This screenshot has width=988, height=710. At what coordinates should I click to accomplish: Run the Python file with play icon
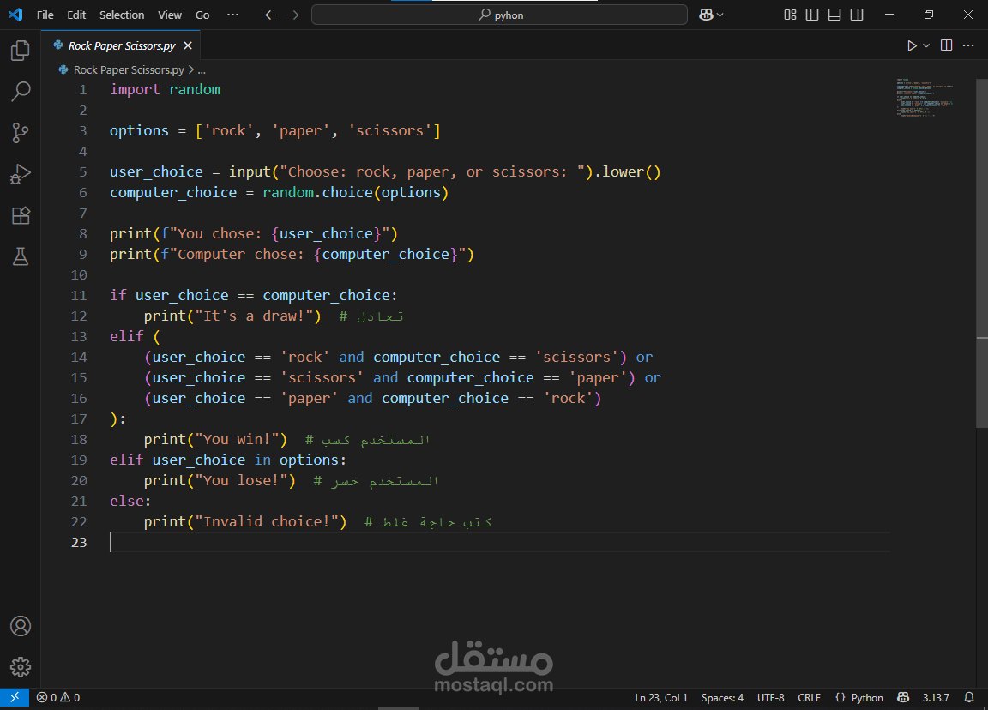tap(911, 45)
